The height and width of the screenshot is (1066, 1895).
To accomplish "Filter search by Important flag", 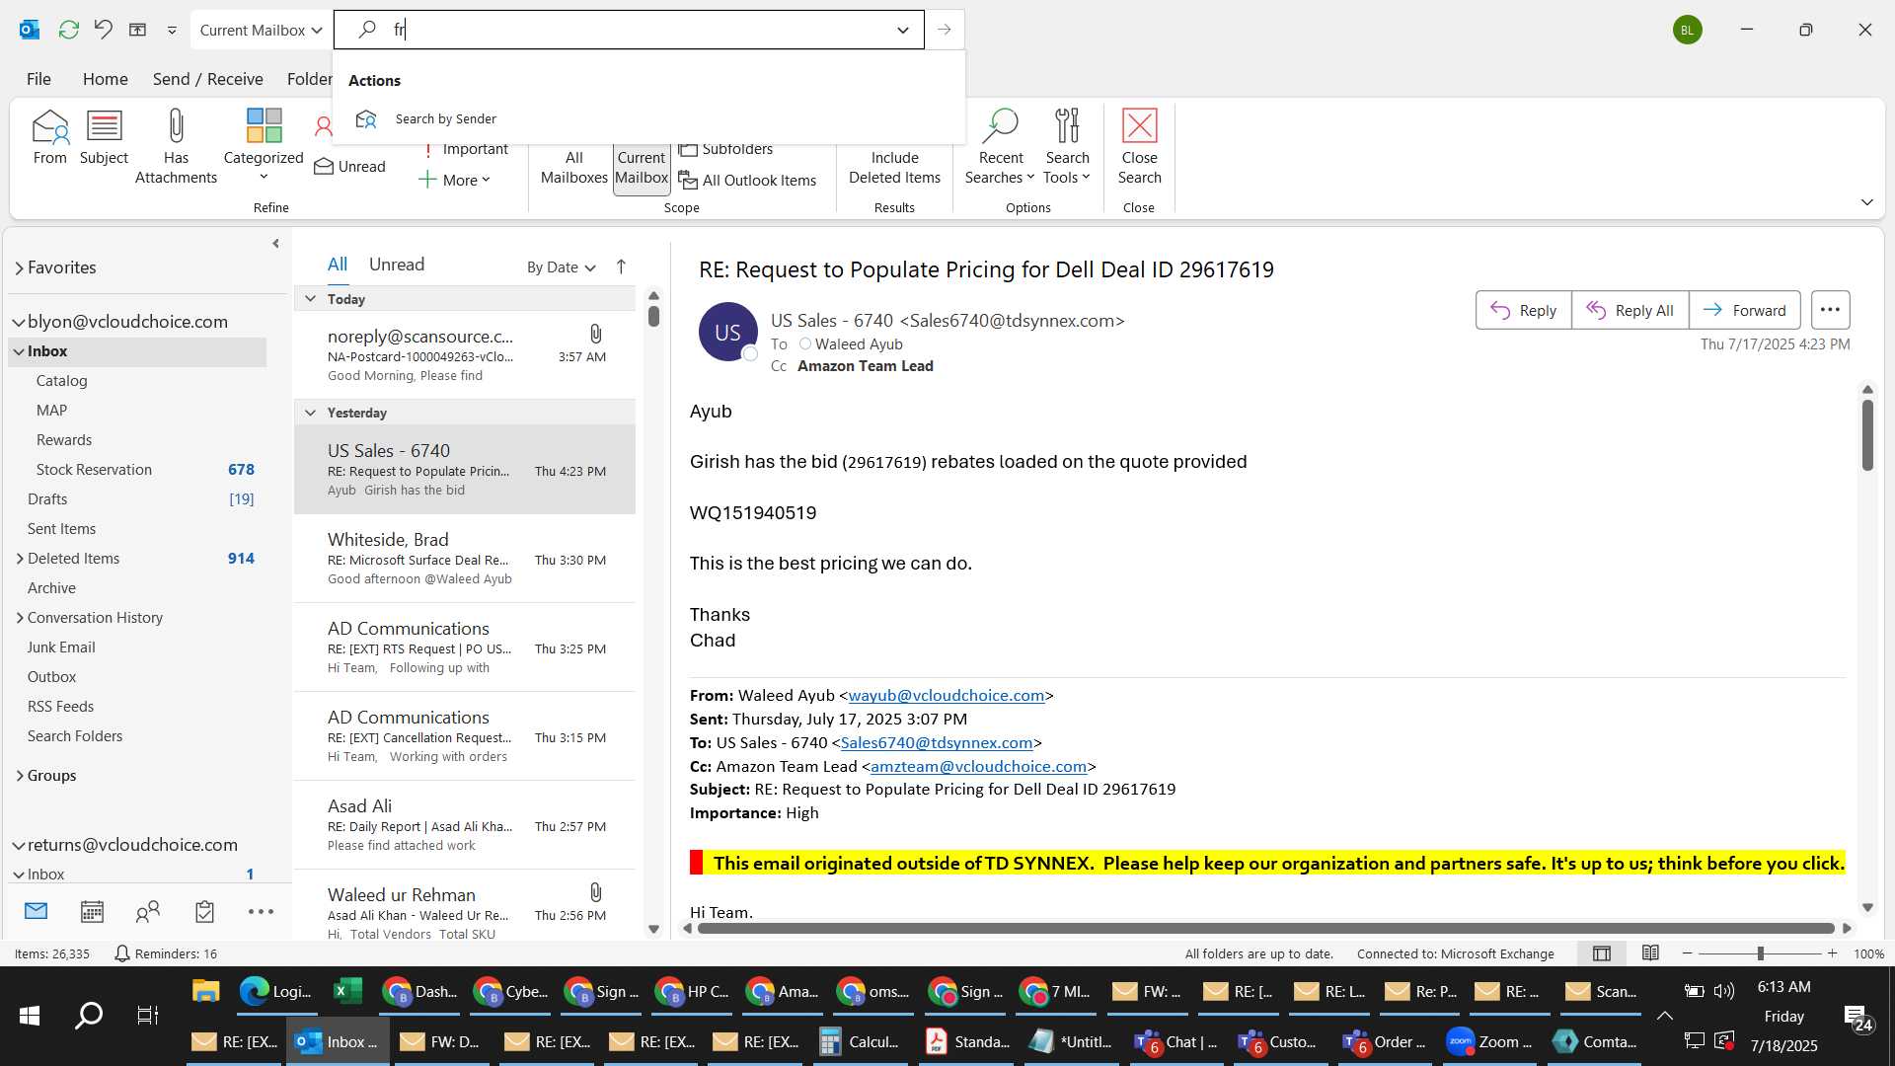I will [x=464, y=149].
